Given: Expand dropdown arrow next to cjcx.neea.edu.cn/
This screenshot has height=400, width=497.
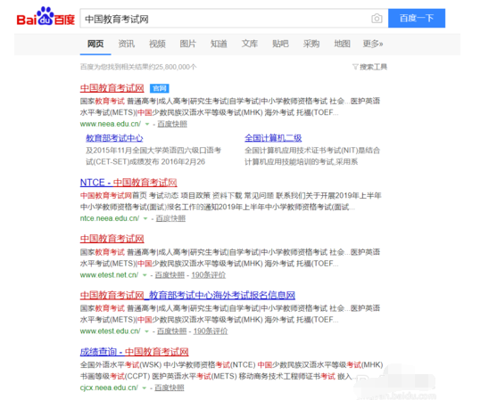Looking at the screenshot, I should tap(145, 388).
